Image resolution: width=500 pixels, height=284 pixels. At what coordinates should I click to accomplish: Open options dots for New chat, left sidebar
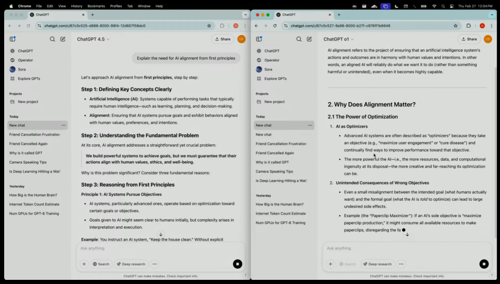coord(63,125)
